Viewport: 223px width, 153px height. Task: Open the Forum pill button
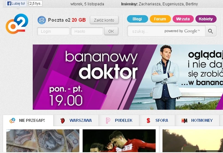click(160, 19)
